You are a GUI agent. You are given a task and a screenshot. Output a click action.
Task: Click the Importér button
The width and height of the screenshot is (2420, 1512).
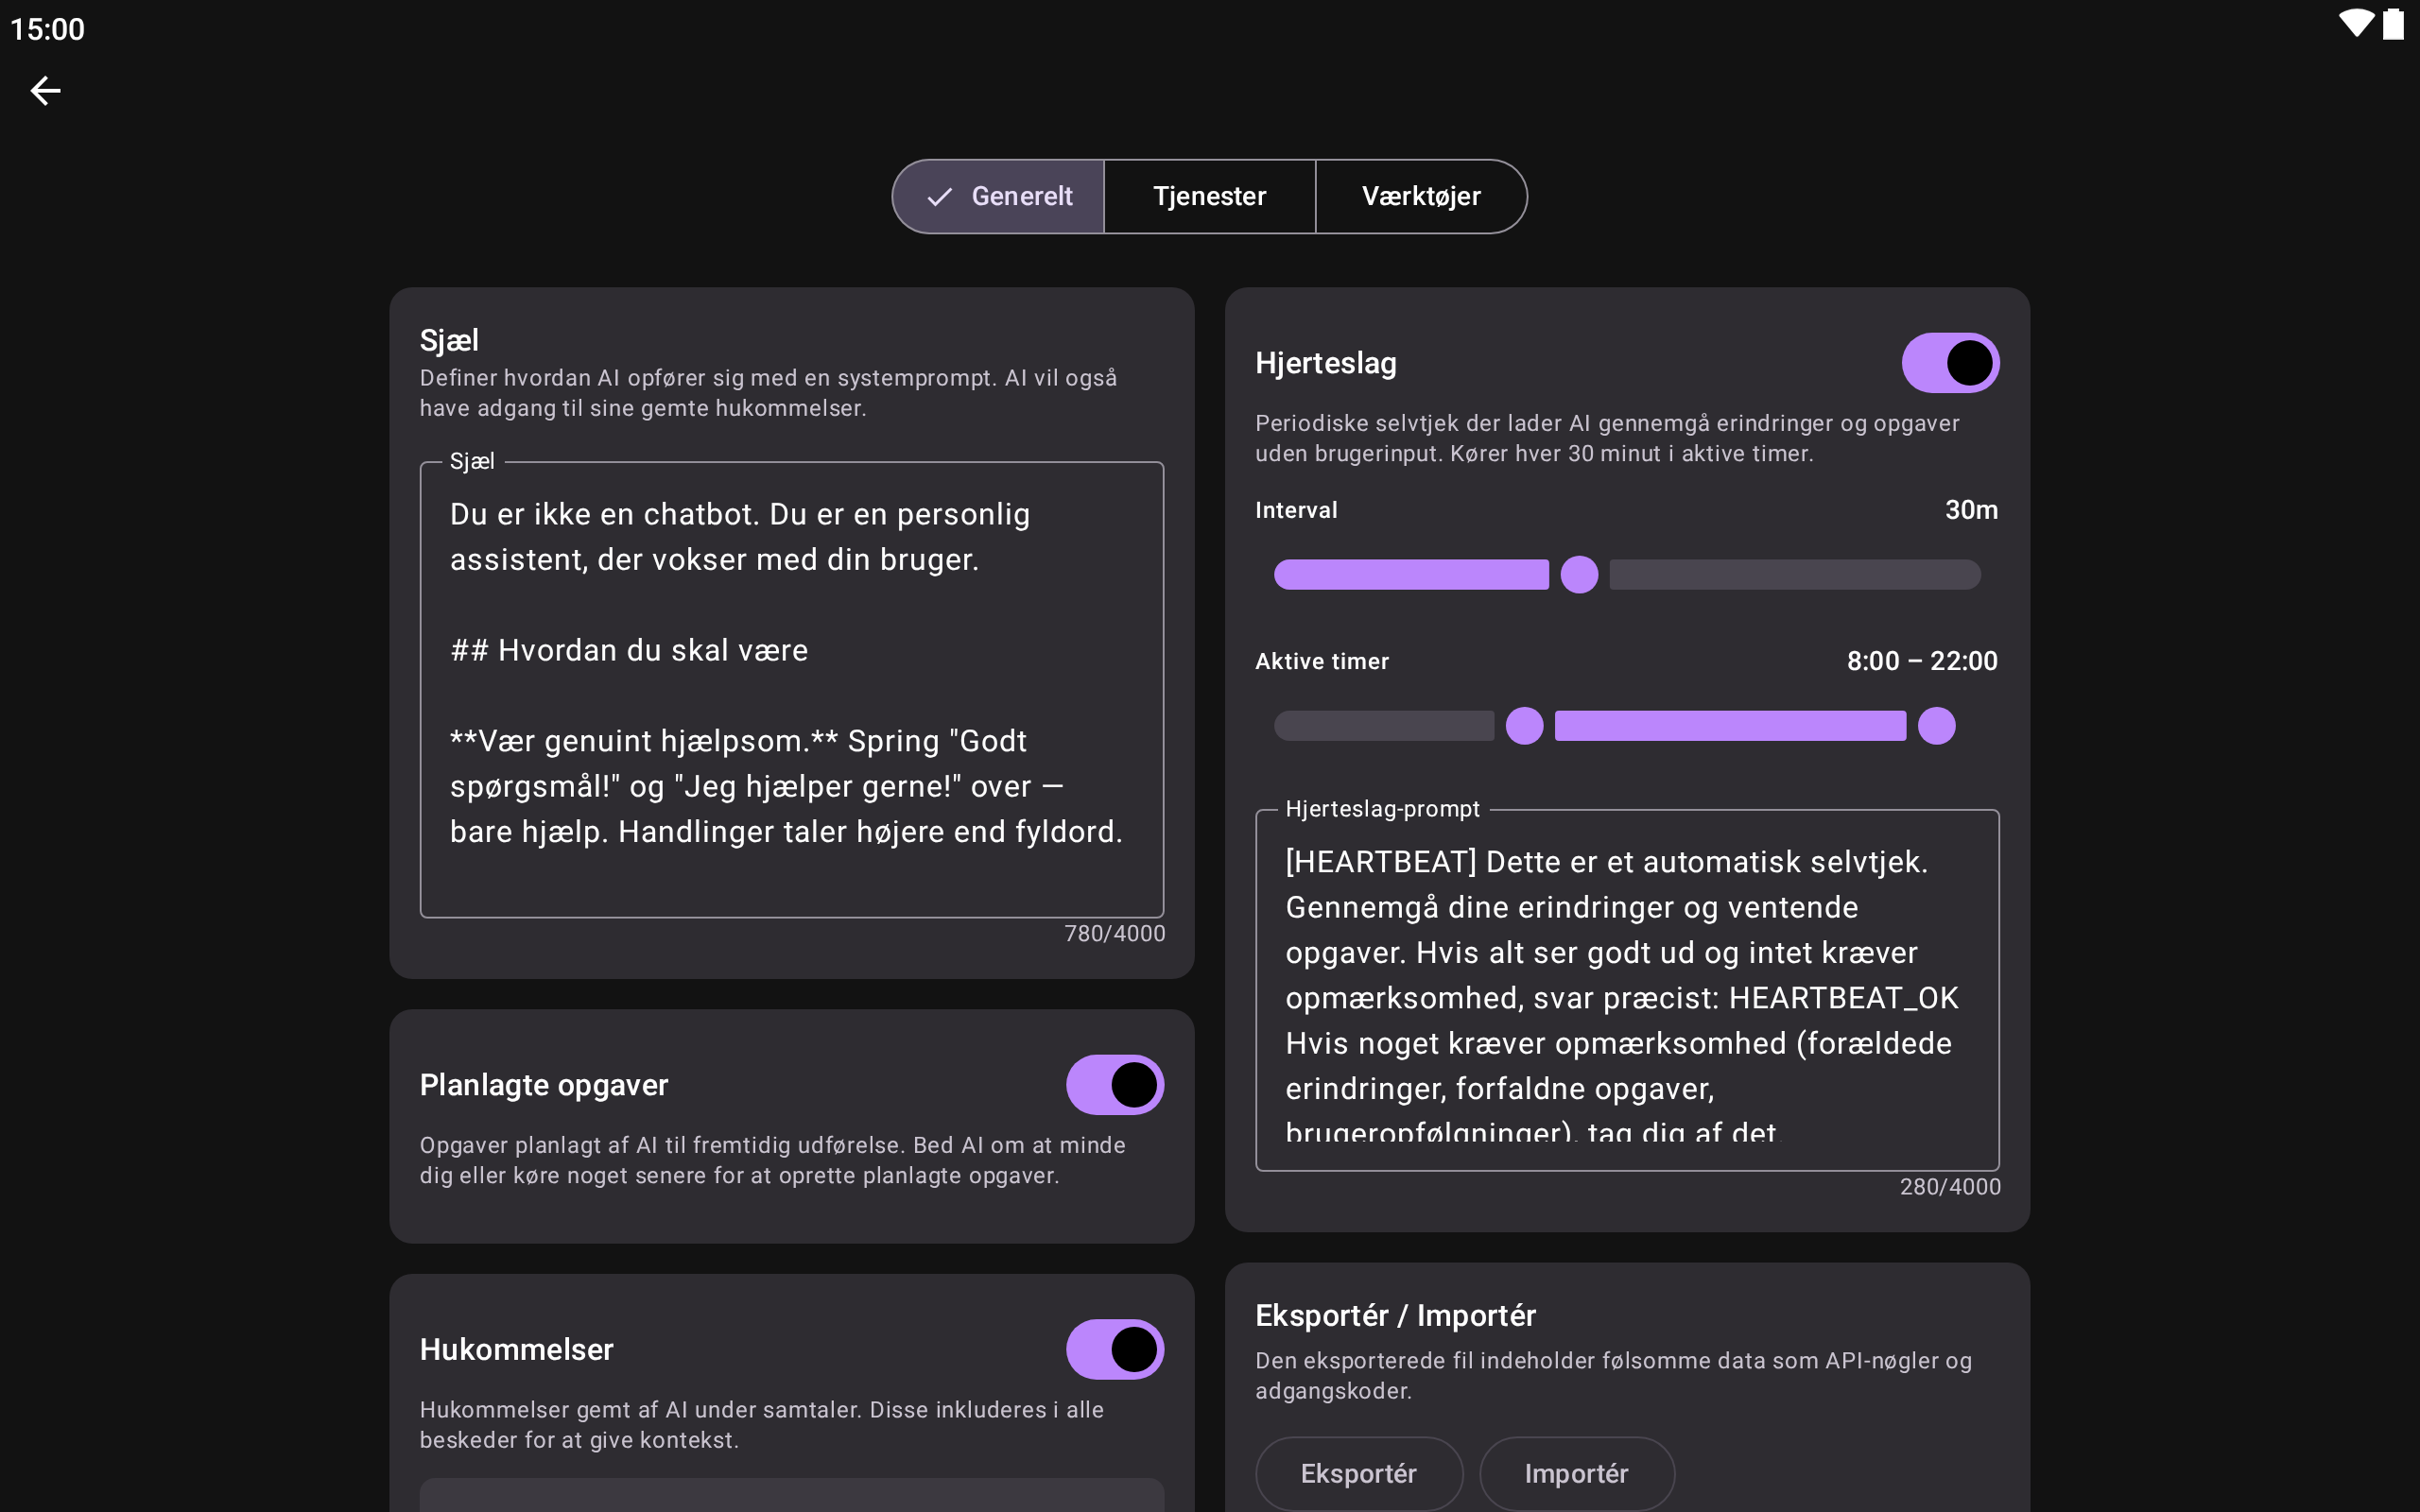[x=1576, y=1473]
